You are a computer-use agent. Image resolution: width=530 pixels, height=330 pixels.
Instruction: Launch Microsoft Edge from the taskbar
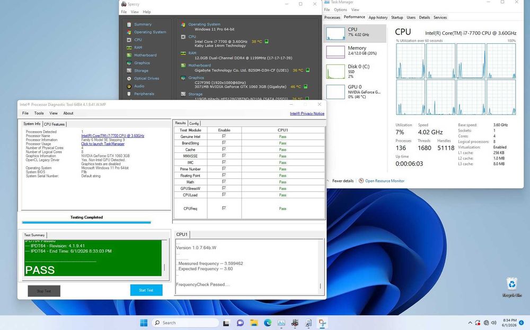pos(267,323)
